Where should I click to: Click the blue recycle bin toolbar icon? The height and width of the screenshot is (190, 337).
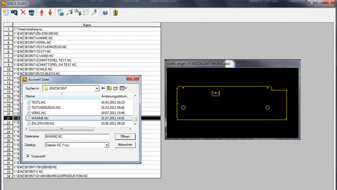(31, 13)
